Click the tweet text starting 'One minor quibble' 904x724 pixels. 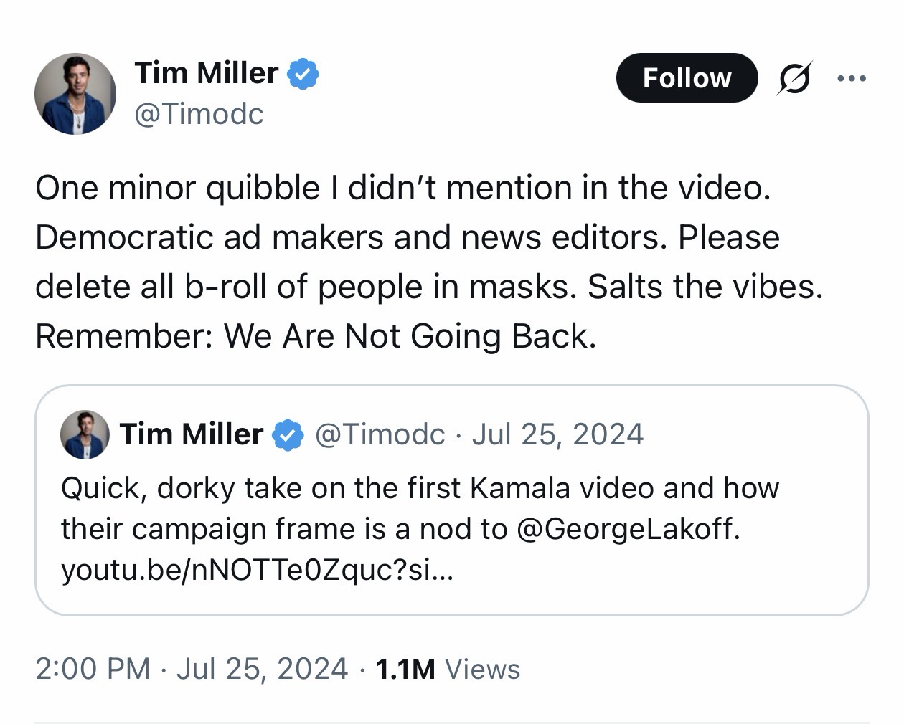(402, 189)
